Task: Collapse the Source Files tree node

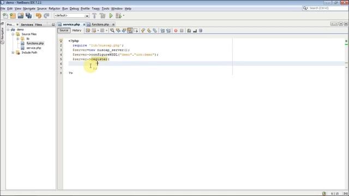Action: (13, 34)
